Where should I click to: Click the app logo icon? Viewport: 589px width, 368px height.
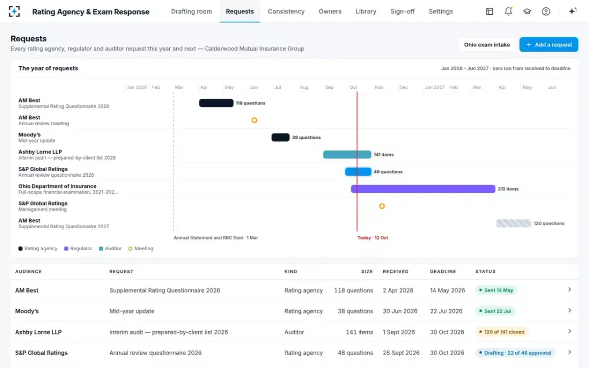click(x=14, y=11)
